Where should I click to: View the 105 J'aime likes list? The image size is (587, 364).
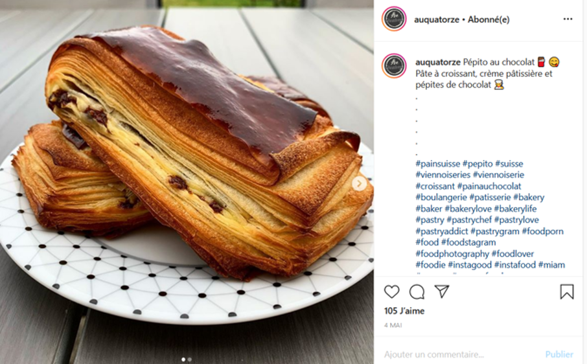pos(404,311)
